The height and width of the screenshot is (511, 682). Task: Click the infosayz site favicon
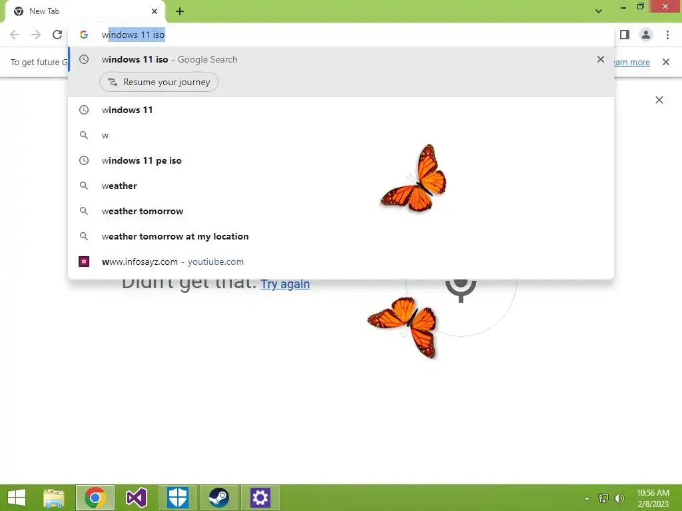(84, 261)
